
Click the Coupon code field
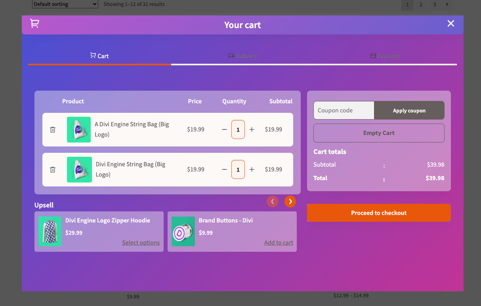pyautogui.click(x=344, y=110)
